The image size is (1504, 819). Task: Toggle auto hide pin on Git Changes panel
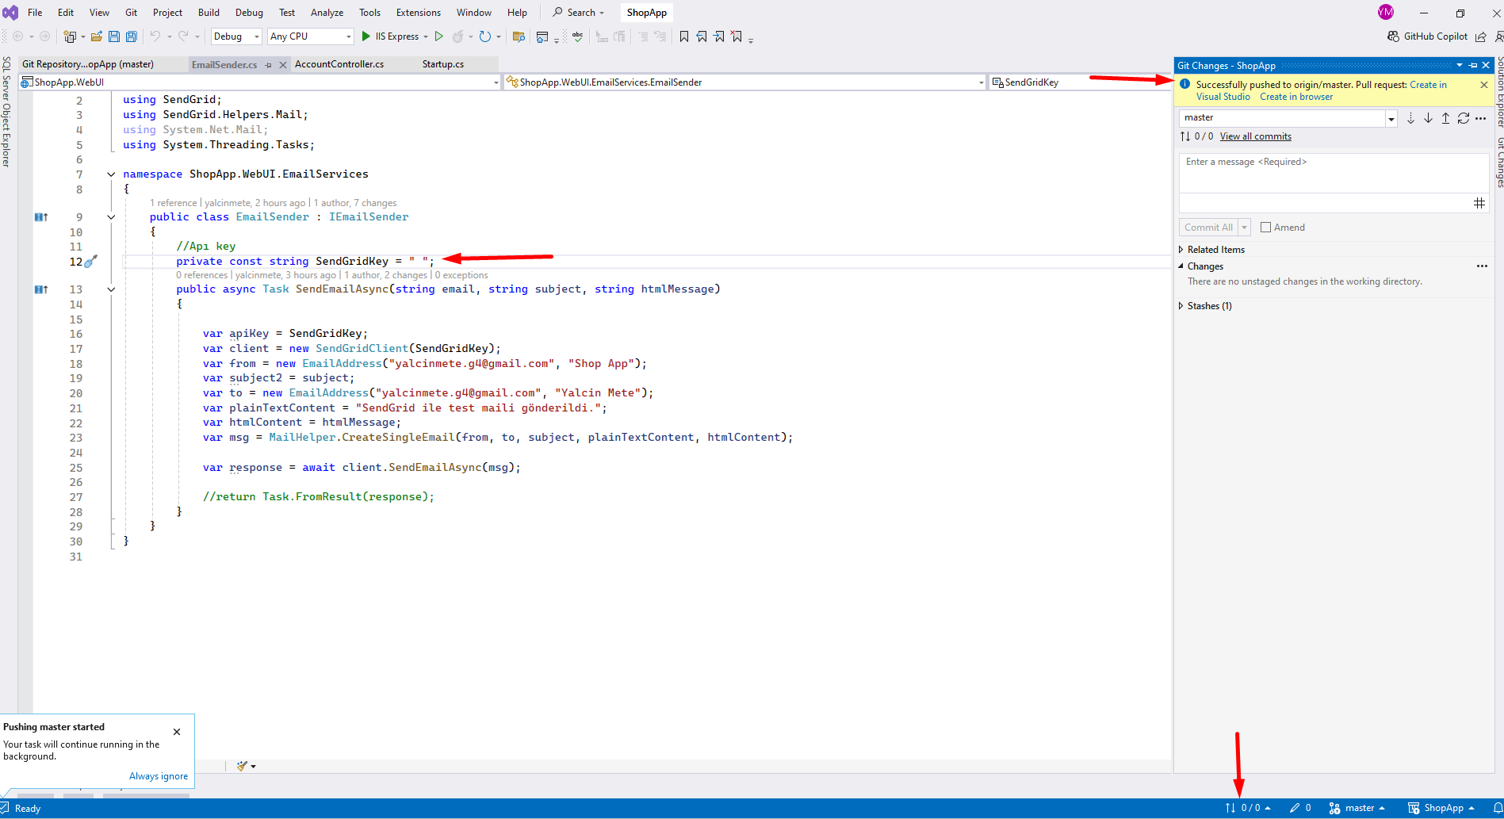click(x=1473, y=65)
